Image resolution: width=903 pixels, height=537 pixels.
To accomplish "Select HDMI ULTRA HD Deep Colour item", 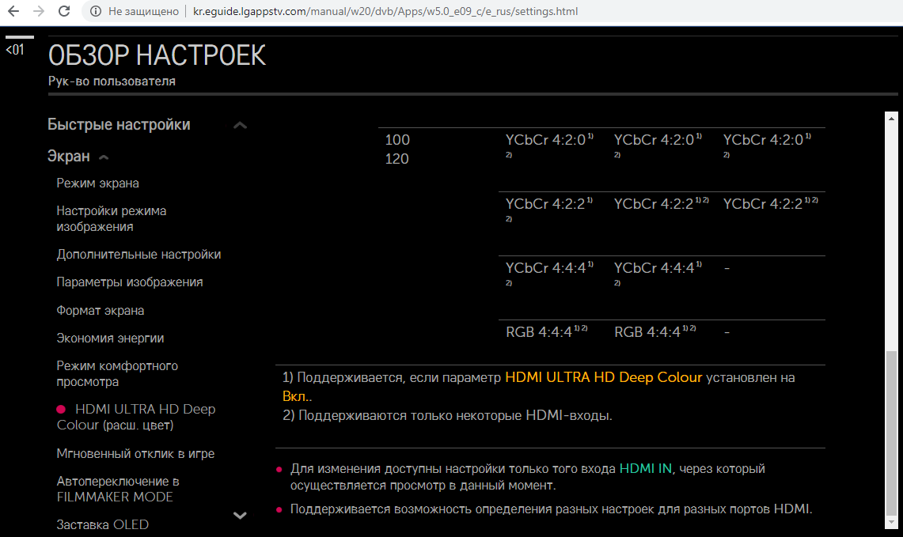I will (136, 418).
